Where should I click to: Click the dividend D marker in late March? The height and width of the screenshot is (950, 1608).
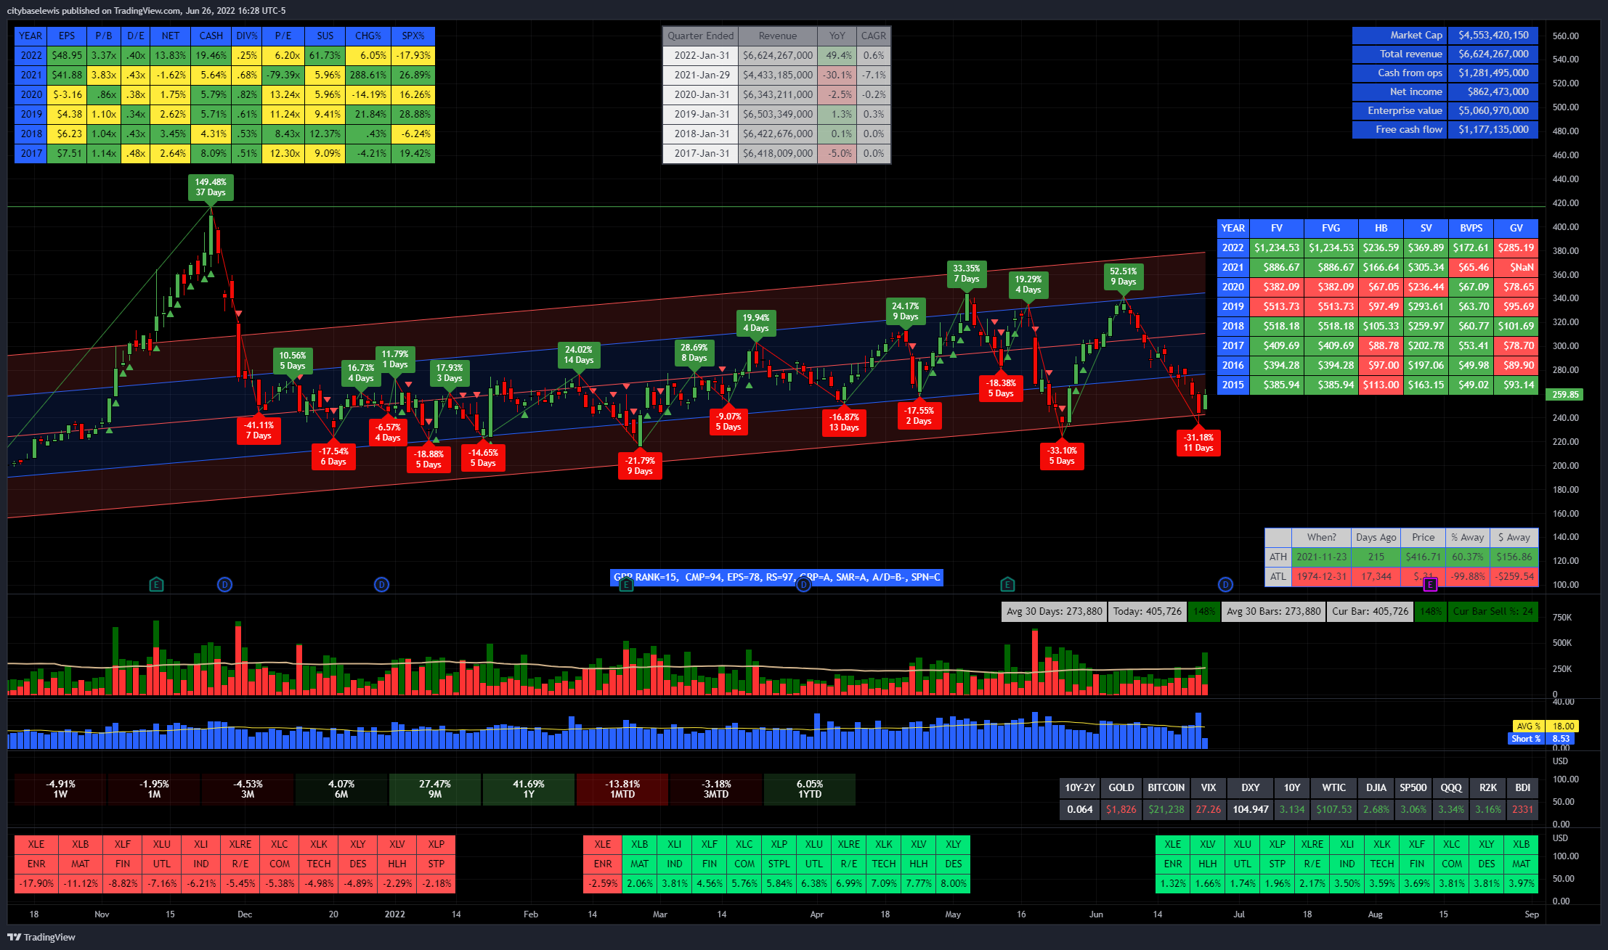803,584
